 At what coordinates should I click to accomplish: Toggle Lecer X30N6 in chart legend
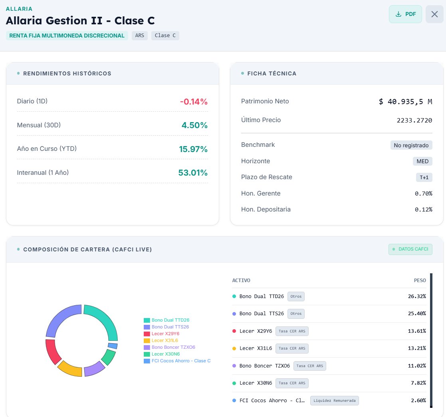(162, 354)
